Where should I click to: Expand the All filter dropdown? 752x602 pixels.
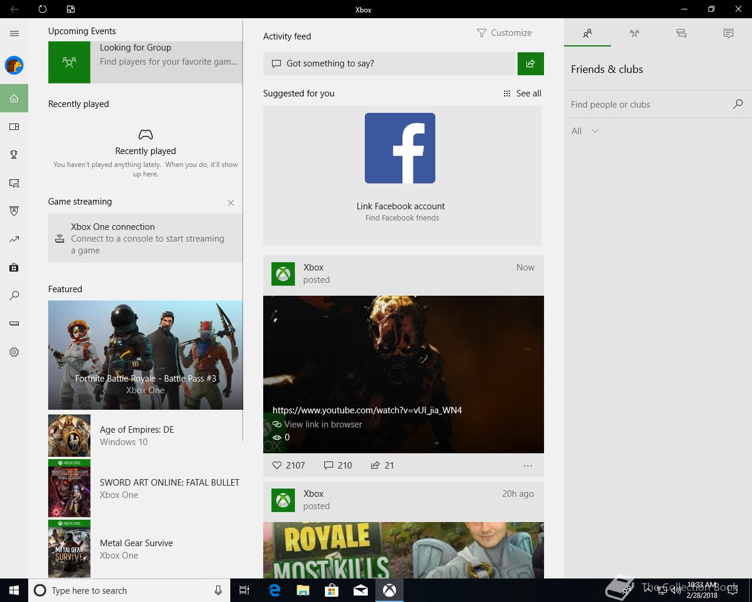click(x=585, y=131)
